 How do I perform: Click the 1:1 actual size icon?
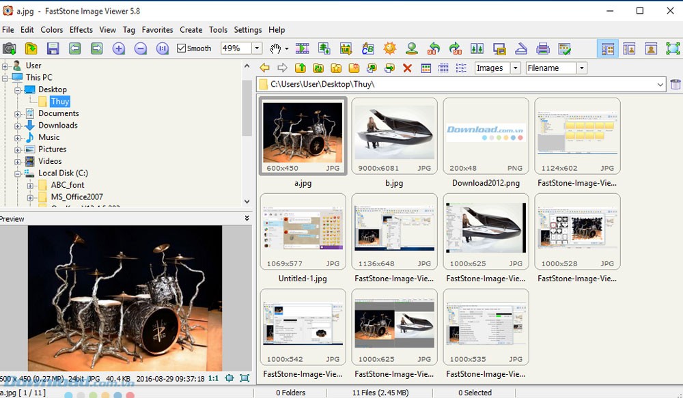pyautogui.click(x=163, y=48)
